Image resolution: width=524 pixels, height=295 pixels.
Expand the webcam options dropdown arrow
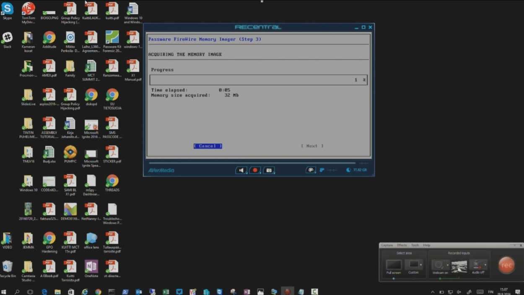coord(448,265)
